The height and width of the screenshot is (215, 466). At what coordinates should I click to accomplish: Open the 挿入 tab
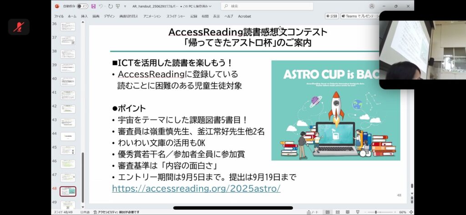tap(84, 16)
